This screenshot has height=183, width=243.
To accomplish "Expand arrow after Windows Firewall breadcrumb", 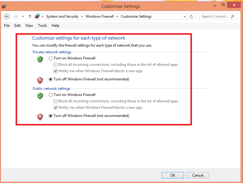I will [117, 16].
